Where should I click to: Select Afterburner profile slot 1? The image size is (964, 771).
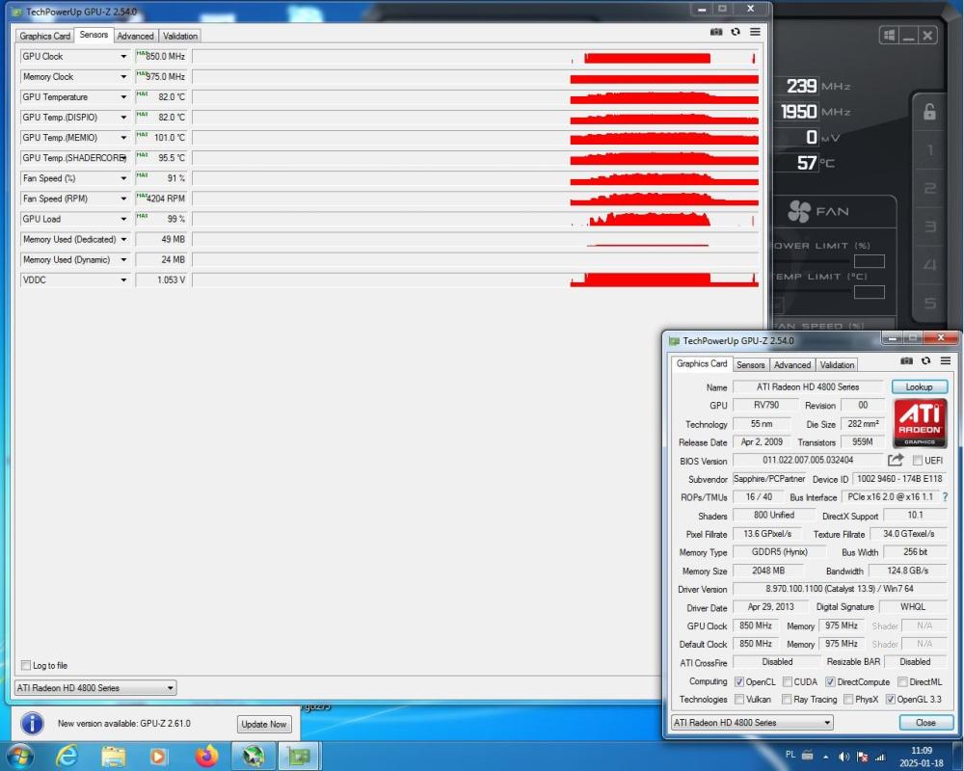pos(930,150)
